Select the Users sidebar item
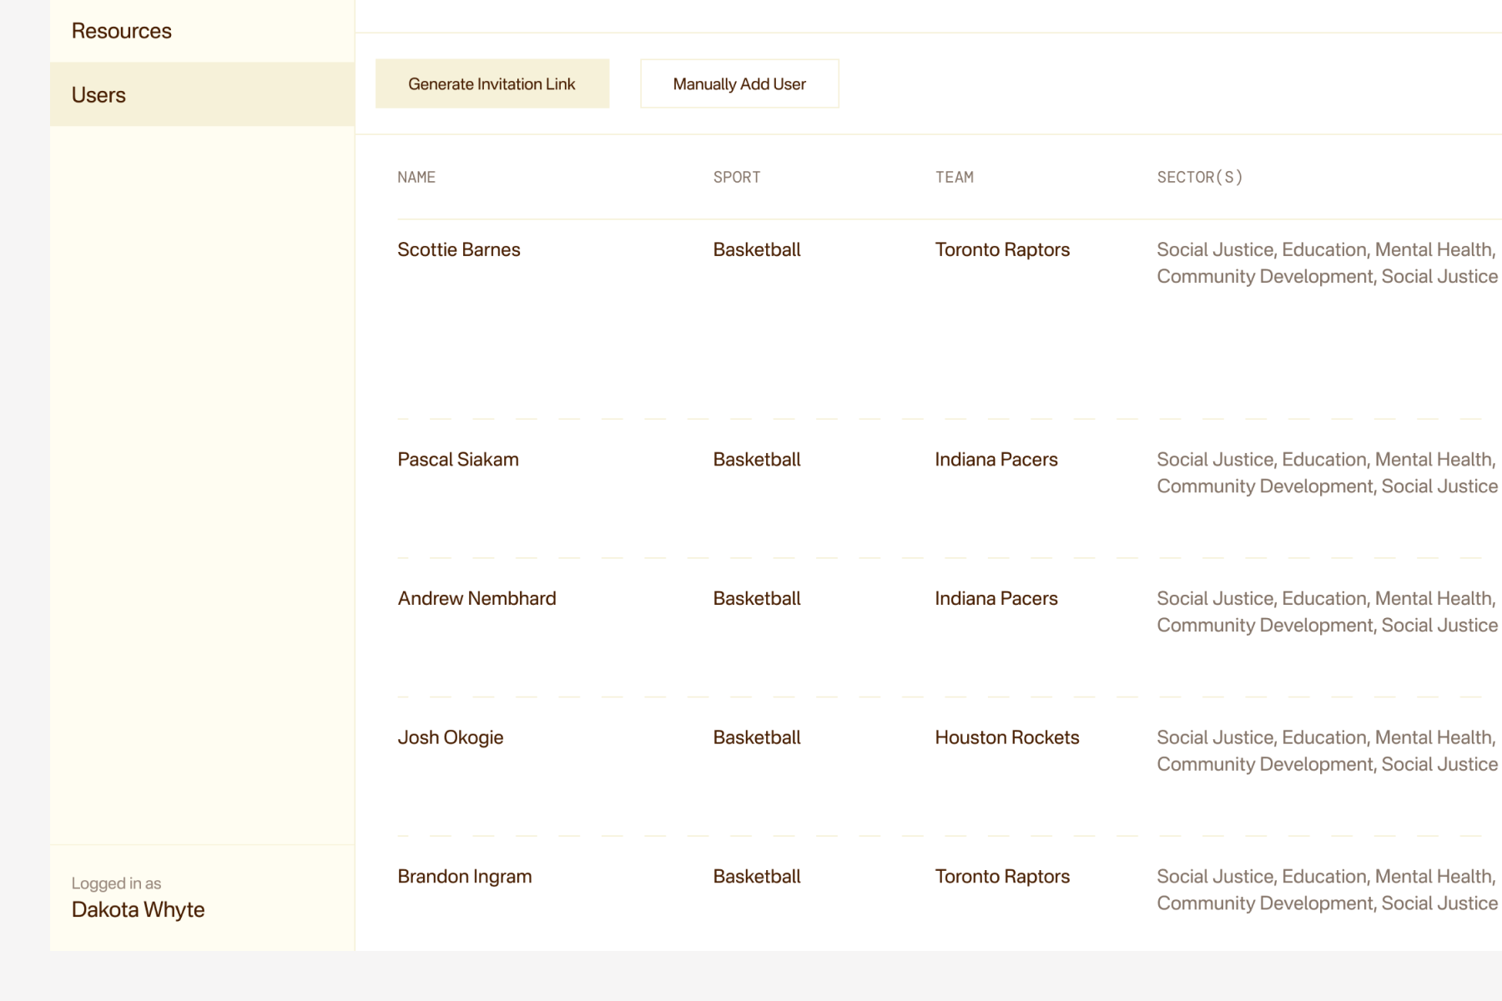1502x1001 pixels. coord(202,94)
